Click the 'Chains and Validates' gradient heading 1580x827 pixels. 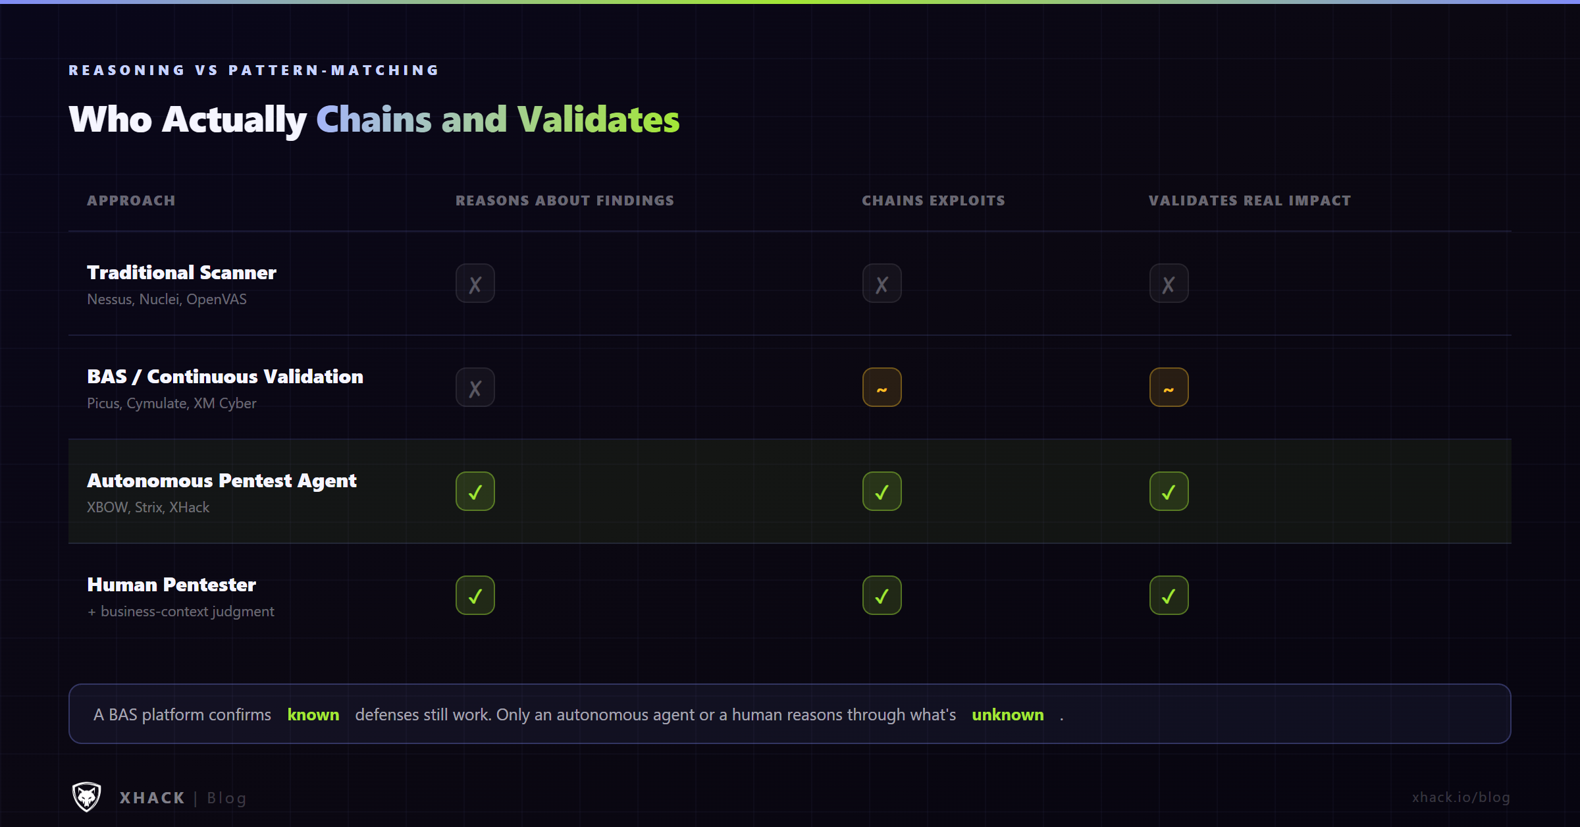[x=498, y=120]
